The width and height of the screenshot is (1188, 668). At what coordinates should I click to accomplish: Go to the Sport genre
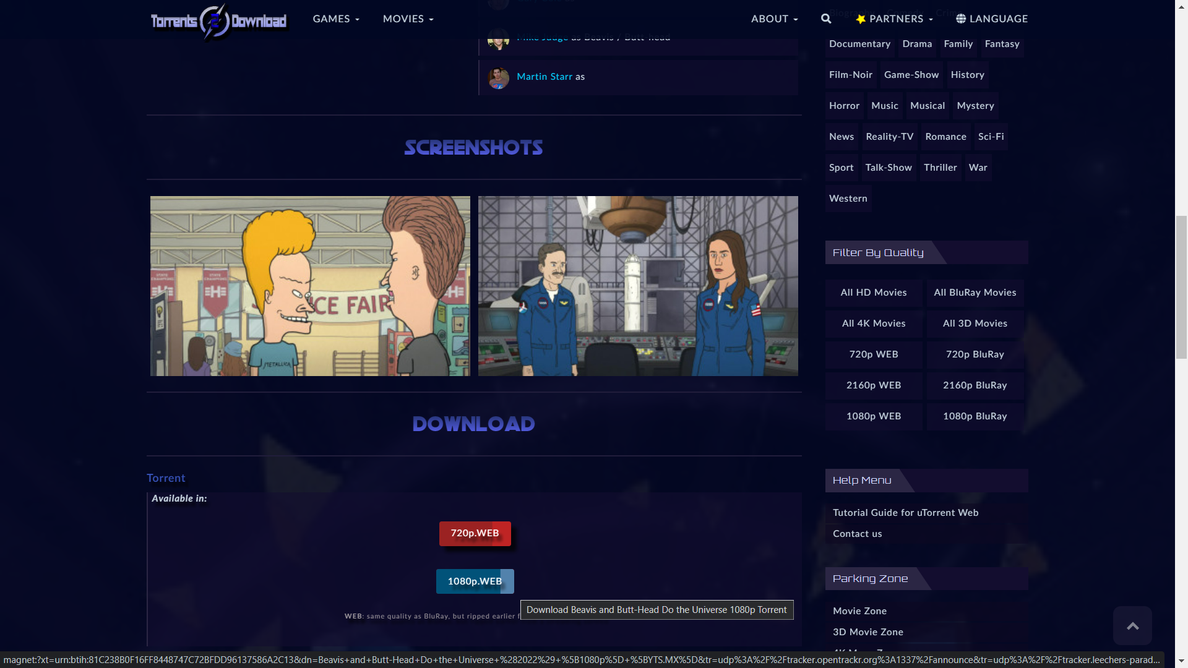(841, 168)
